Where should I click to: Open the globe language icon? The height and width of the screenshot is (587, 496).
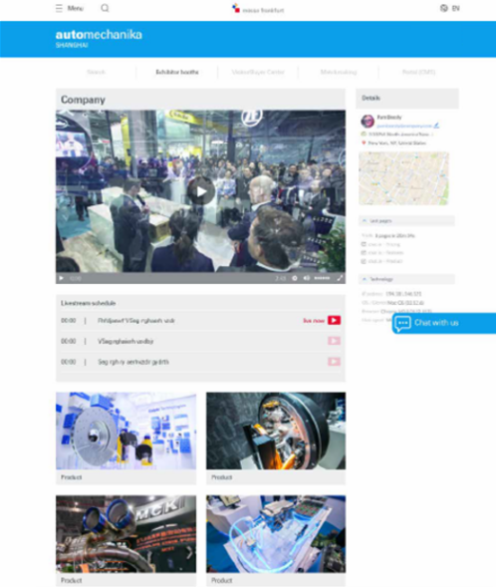(x=444, y=8)
